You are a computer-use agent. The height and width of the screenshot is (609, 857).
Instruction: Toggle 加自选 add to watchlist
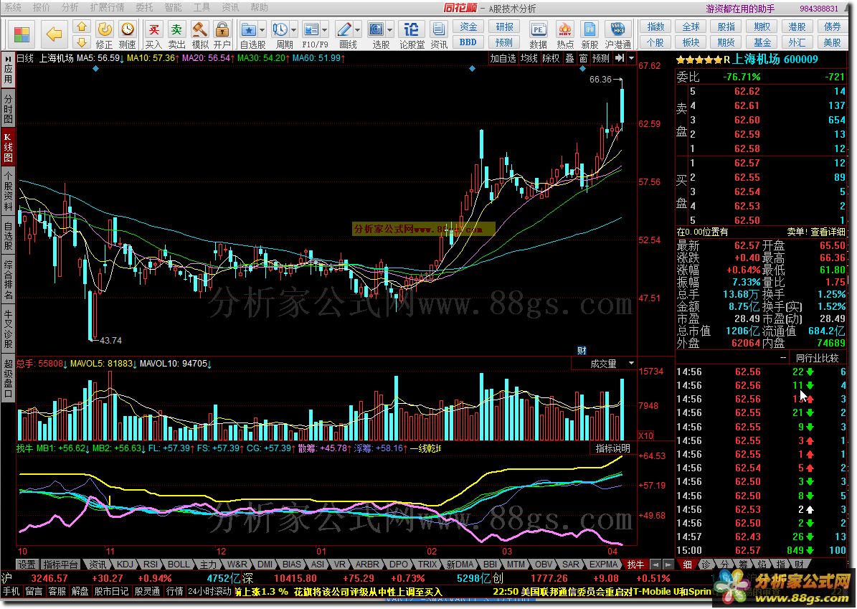pos(503,58)
